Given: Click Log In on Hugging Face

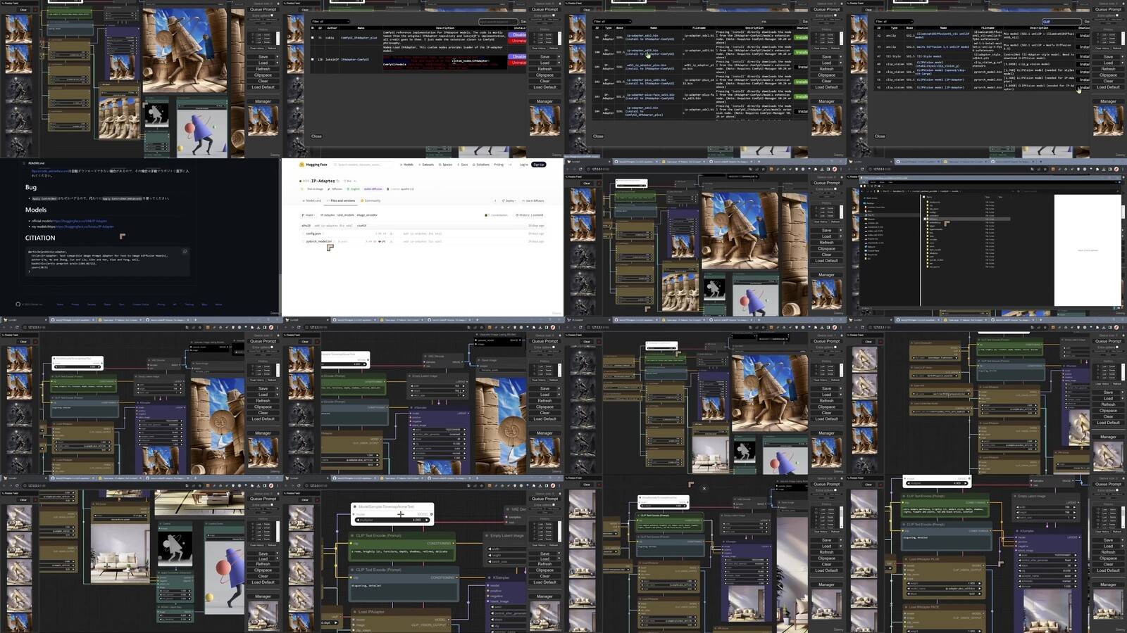Looking at the screenshot, I should pyautogui.click(x=523, y=165).
